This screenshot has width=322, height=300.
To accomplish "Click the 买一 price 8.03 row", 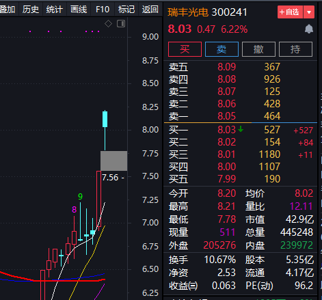I will tap(241, 130).
